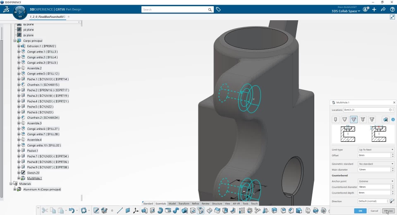Select the Plane tool icon
The width and height of the screenshot is (397, 215).
tap(128, 210)
